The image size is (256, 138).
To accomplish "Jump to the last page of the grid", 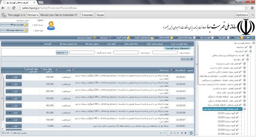I will pyautogui.click(x=185, y=133).
